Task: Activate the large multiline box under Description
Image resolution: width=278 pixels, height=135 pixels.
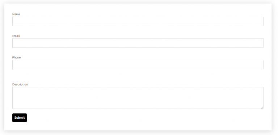Action: (138, 98)
